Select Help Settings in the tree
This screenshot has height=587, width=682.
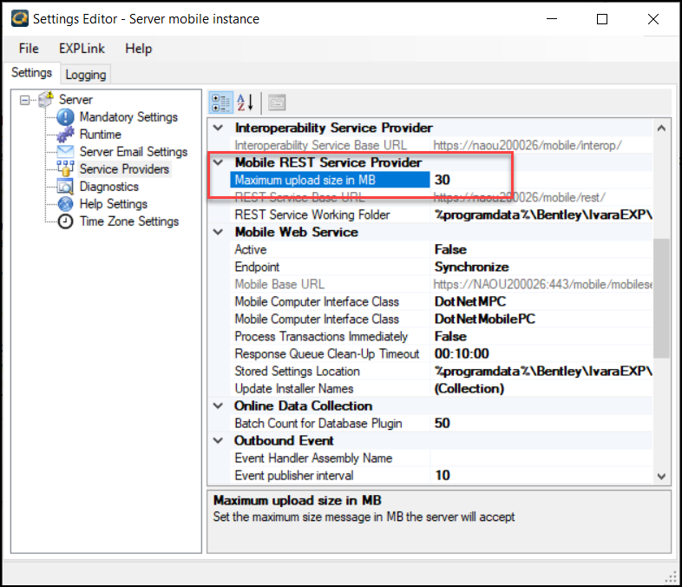(114, 204)
